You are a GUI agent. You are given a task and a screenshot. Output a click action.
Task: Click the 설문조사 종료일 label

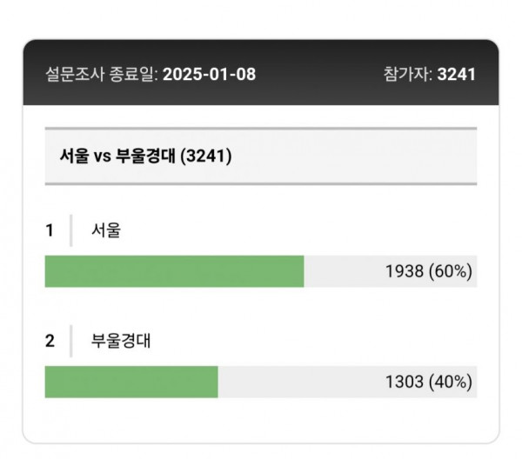point(102,74)
